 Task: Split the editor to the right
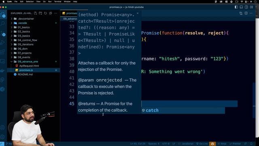click(x=246, y=13)
